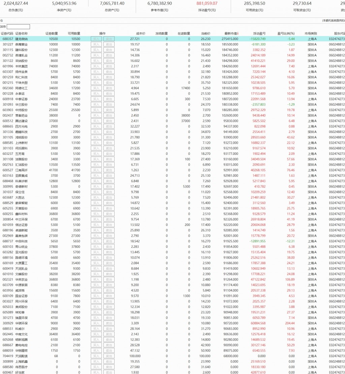Select the profit ratio 106.89
Image resolution: width=345 pixels, height=374 pixels.
pos(290,279)
